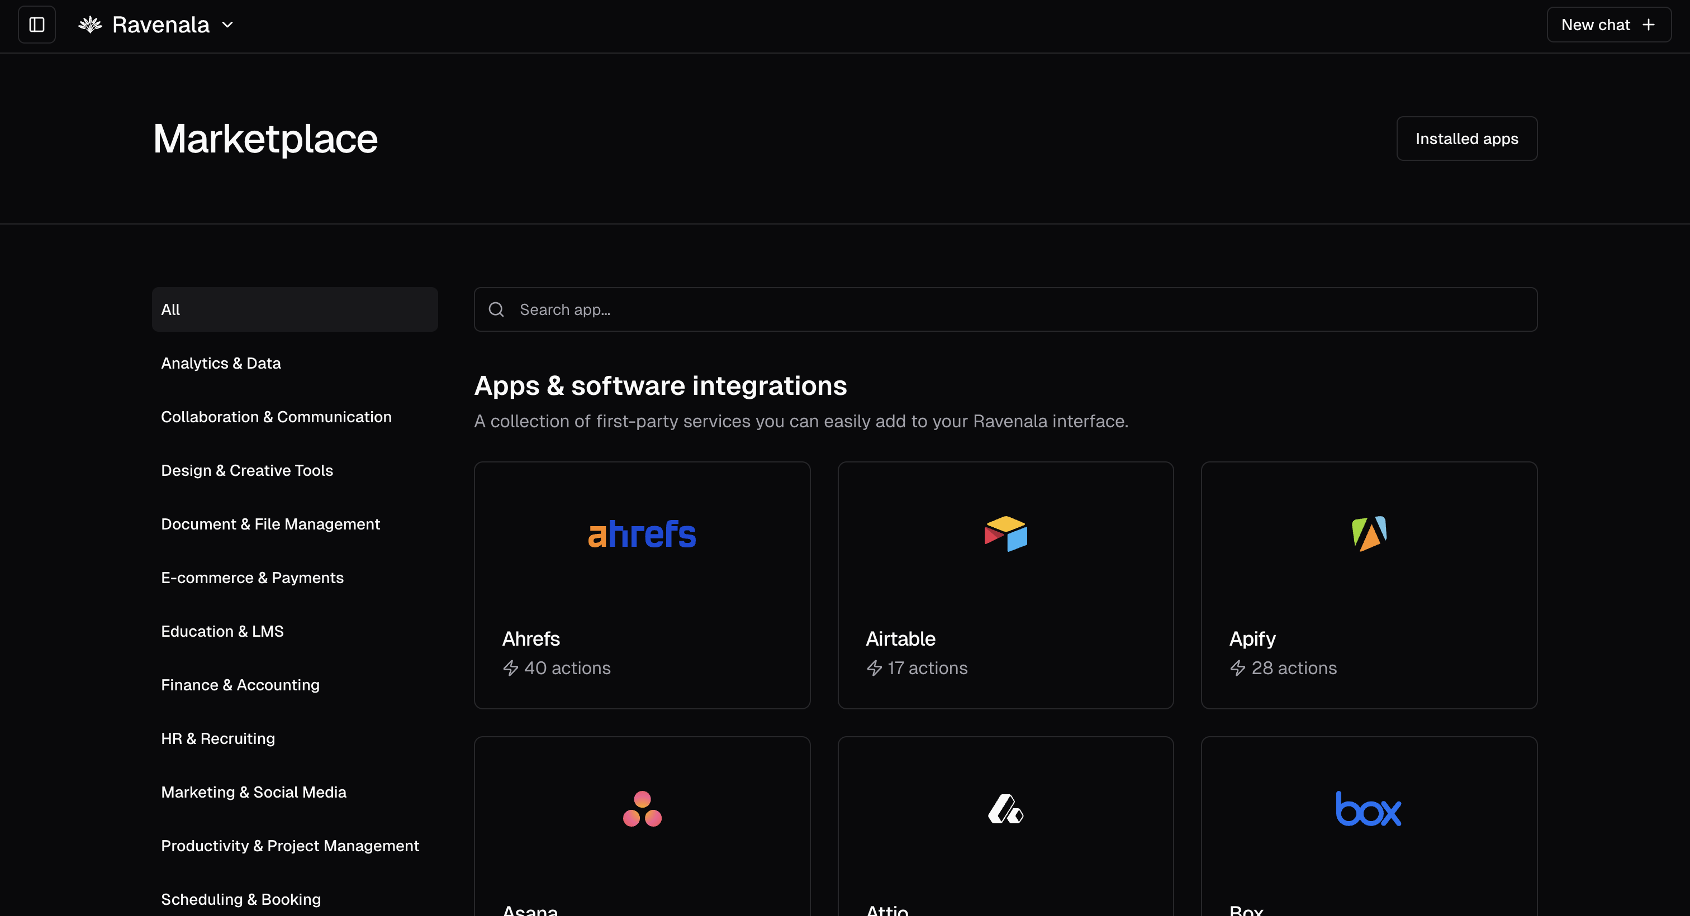Click the Ahrefs logo
Viewport: 1690px width, 916px height.
(x=642, y=534)
